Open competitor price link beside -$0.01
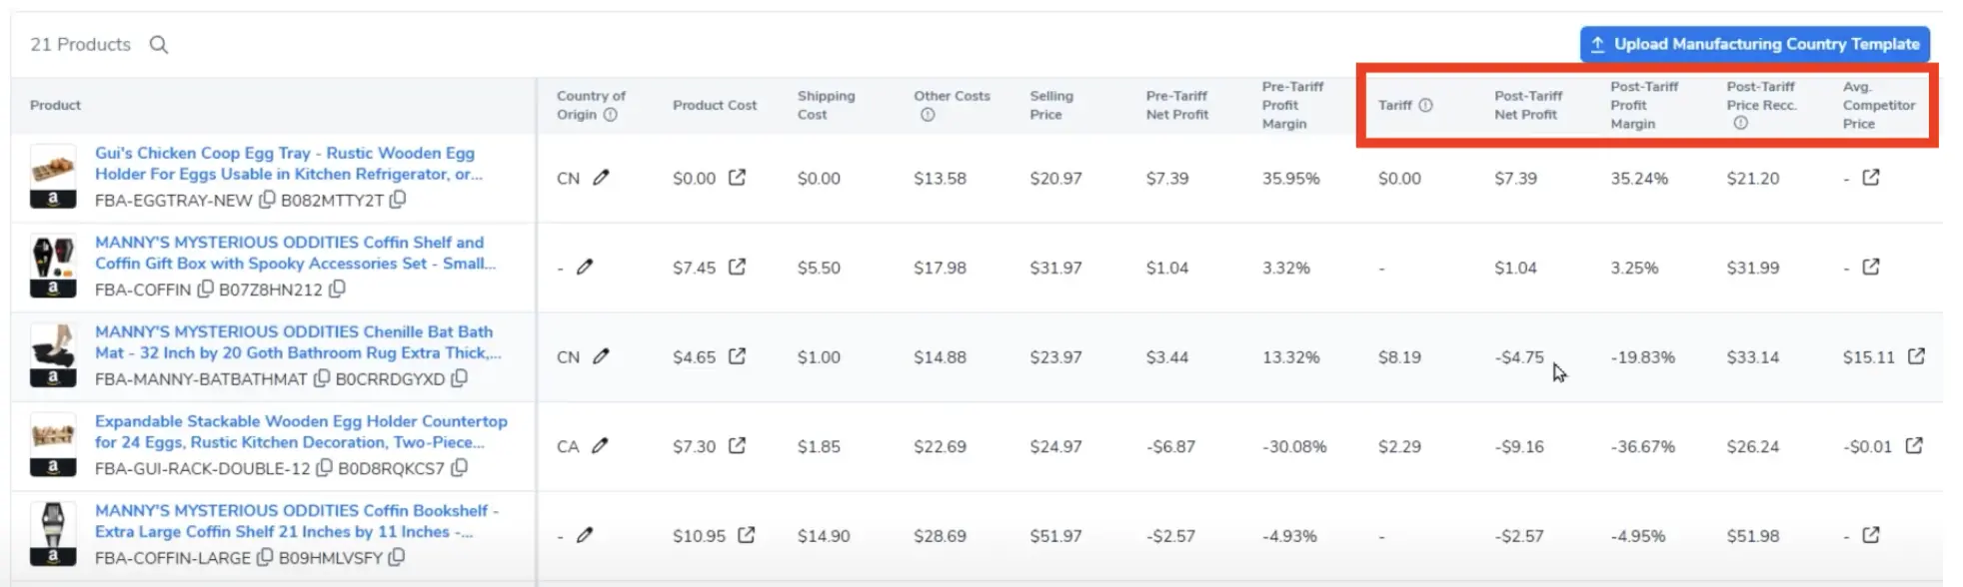 click(x=1914, y=445)
